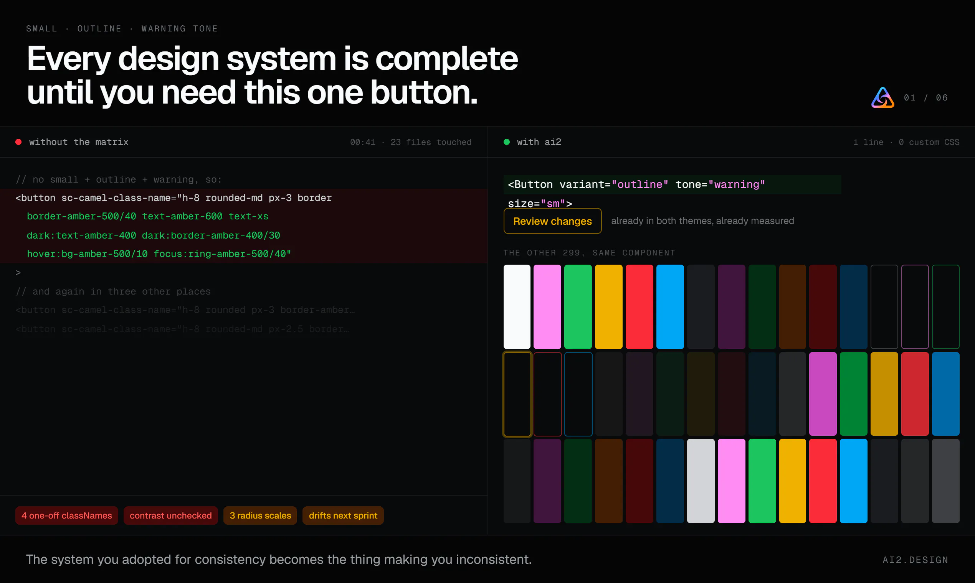Select the solid white swatch
975x583 pixels.
coord(517,307)
